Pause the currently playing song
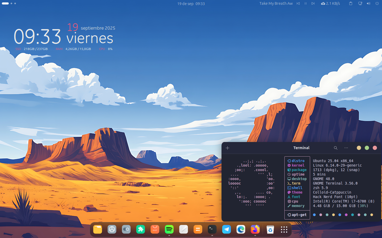 306,3
